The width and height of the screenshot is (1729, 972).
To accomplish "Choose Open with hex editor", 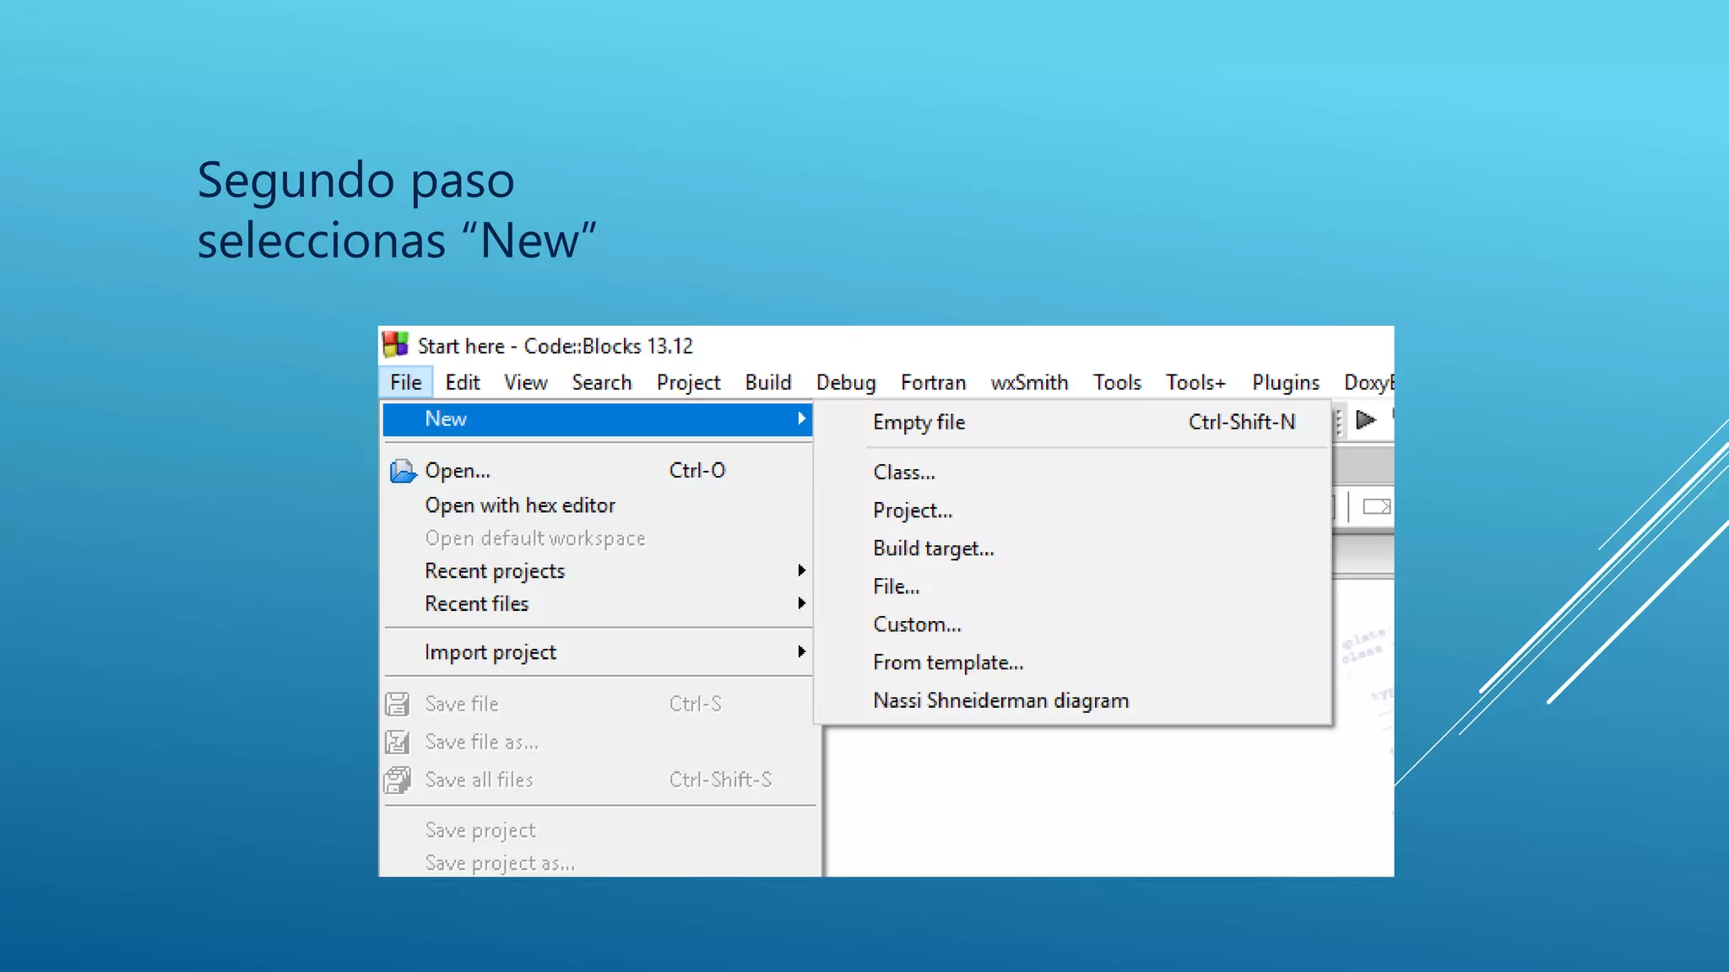I will pyautogui.click(x=598, y=505).
